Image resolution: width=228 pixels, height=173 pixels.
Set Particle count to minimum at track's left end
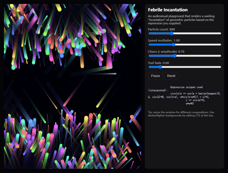point(149,33)
